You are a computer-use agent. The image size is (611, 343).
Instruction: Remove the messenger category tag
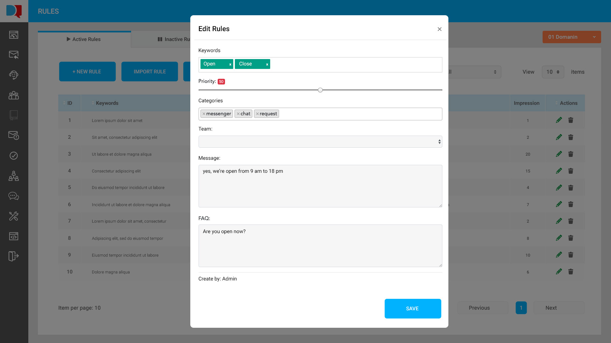click(204, 114)
